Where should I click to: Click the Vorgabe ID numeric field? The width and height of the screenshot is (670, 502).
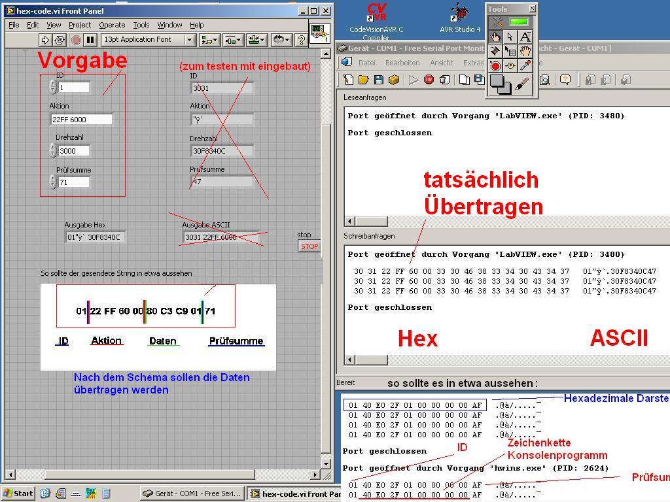74,88
